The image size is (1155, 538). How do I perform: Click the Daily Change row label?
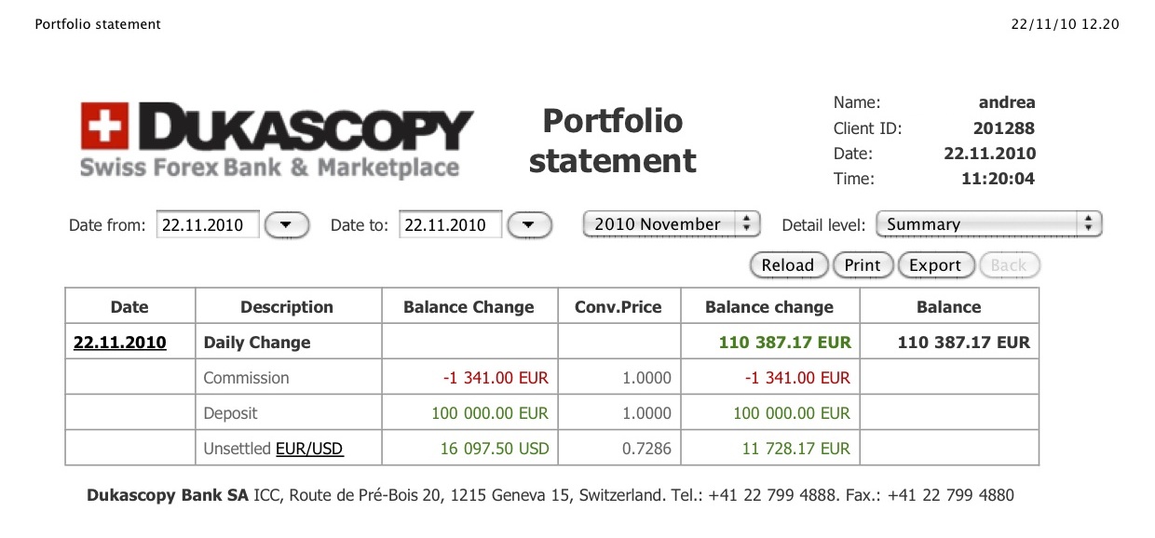[x=257, y=343]
